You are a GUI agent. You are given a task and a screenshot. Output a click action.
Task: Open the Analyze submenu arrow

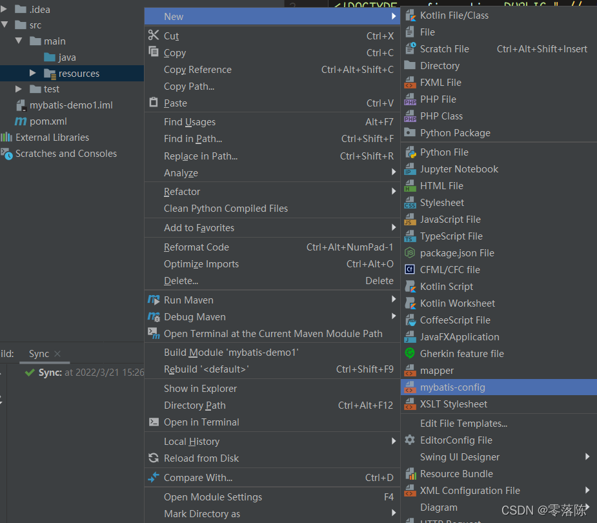tap(394, 172)
